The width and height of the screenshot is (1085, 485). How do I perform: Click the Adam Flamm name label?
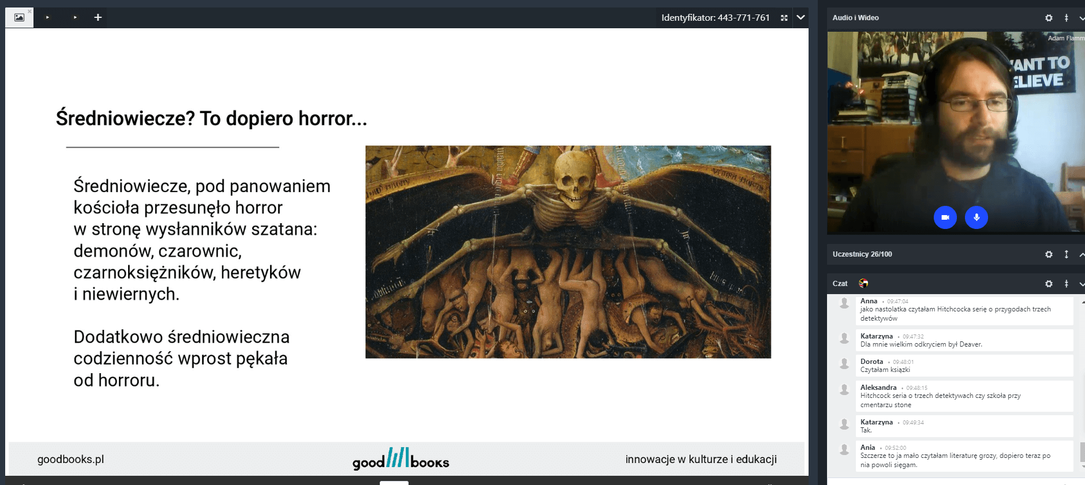click(1066, 38)
